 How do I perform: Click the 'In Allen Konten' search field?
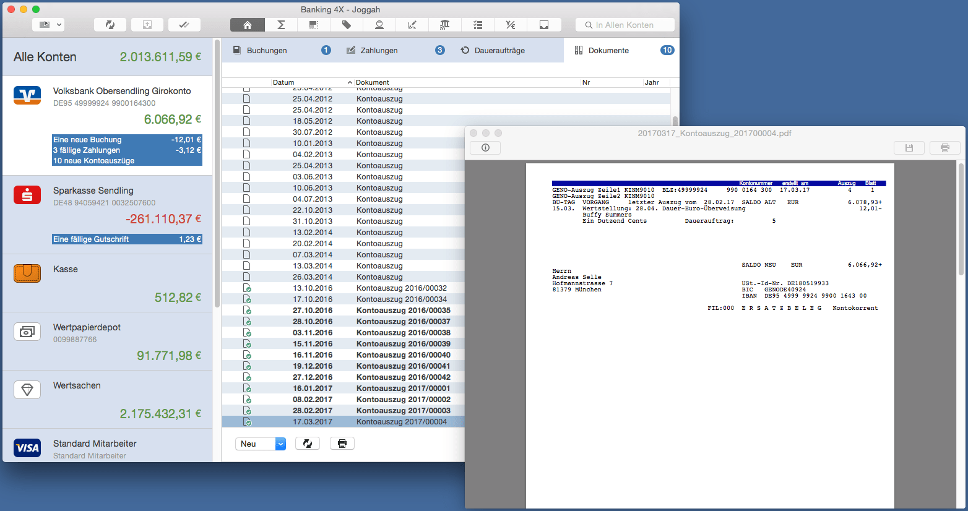click(x=625, y=25)
